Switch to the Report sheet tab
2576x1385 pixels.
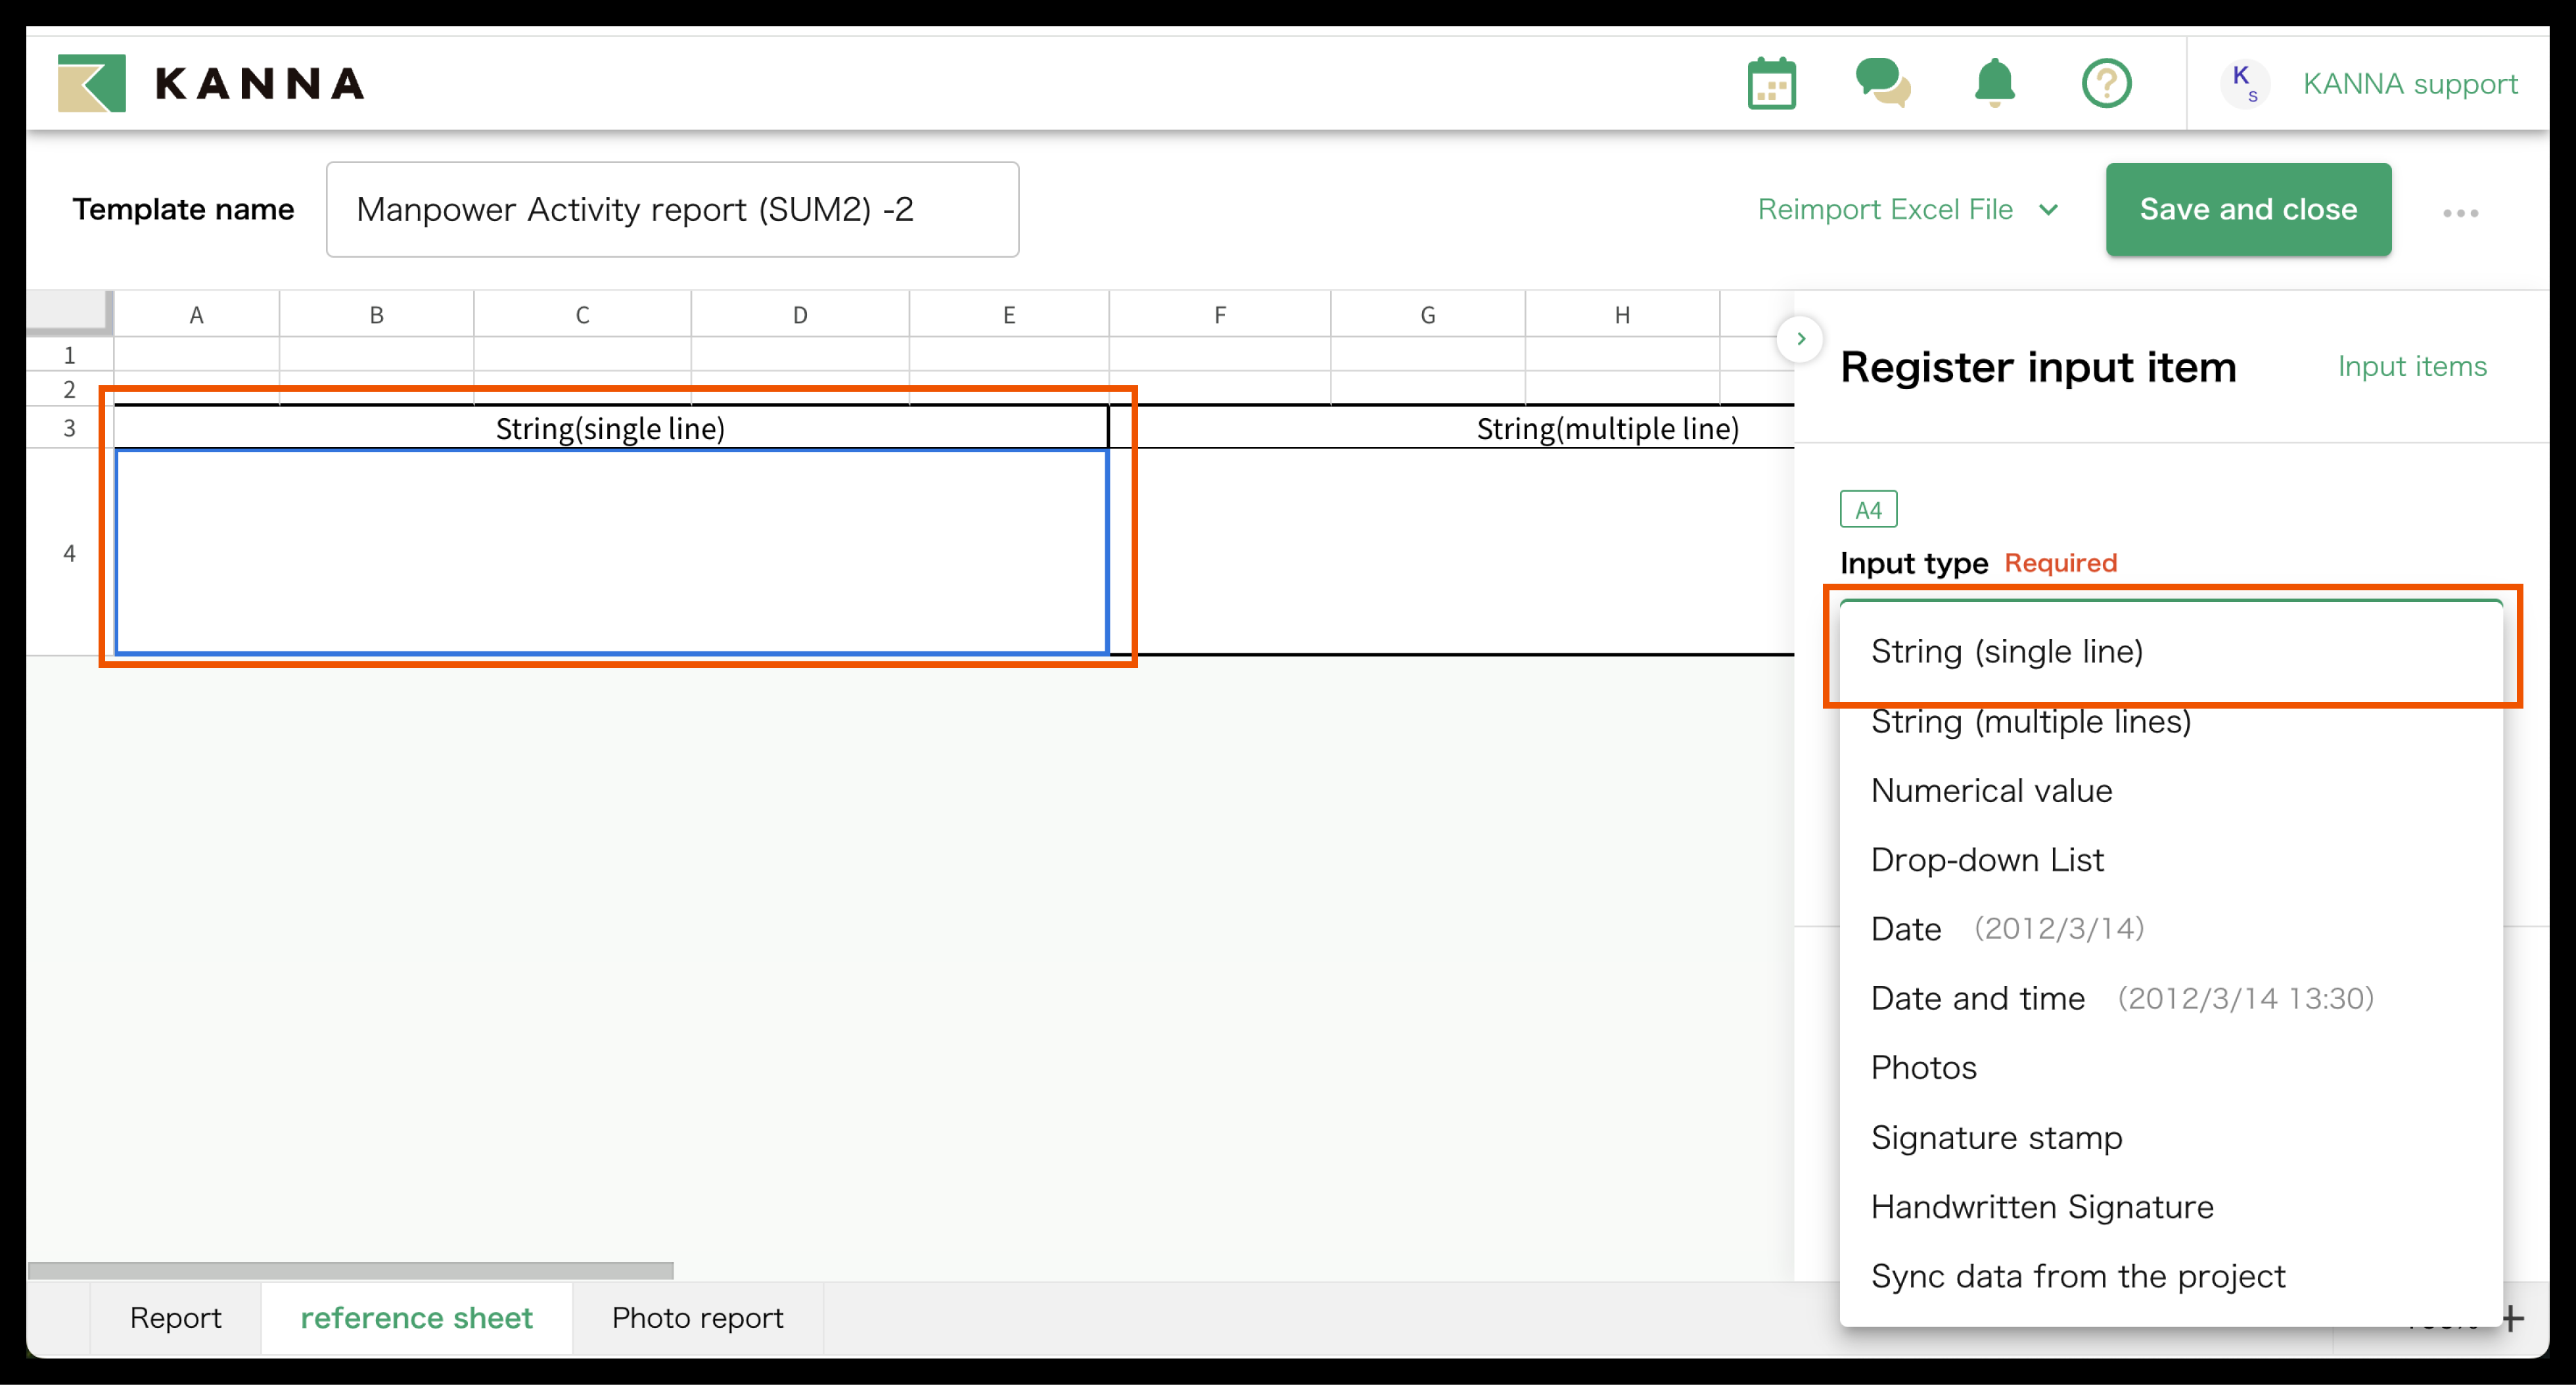click(175, 1318)
